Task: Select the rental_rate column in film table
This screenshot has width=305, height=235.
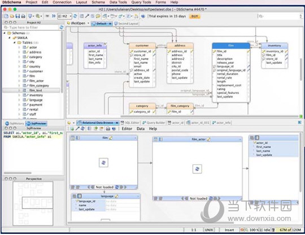Action: (x=224, y=77)
